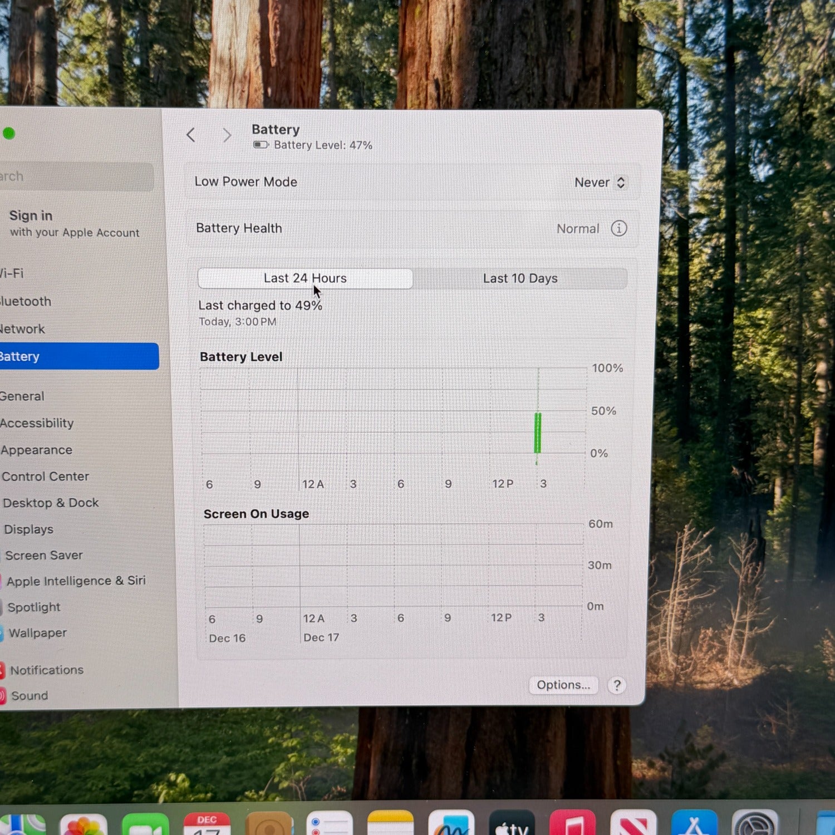This screenshot has width=835, height=835.
Task: Go back with the left chevron
Action: pyautogui.click(x=191, y=135)
